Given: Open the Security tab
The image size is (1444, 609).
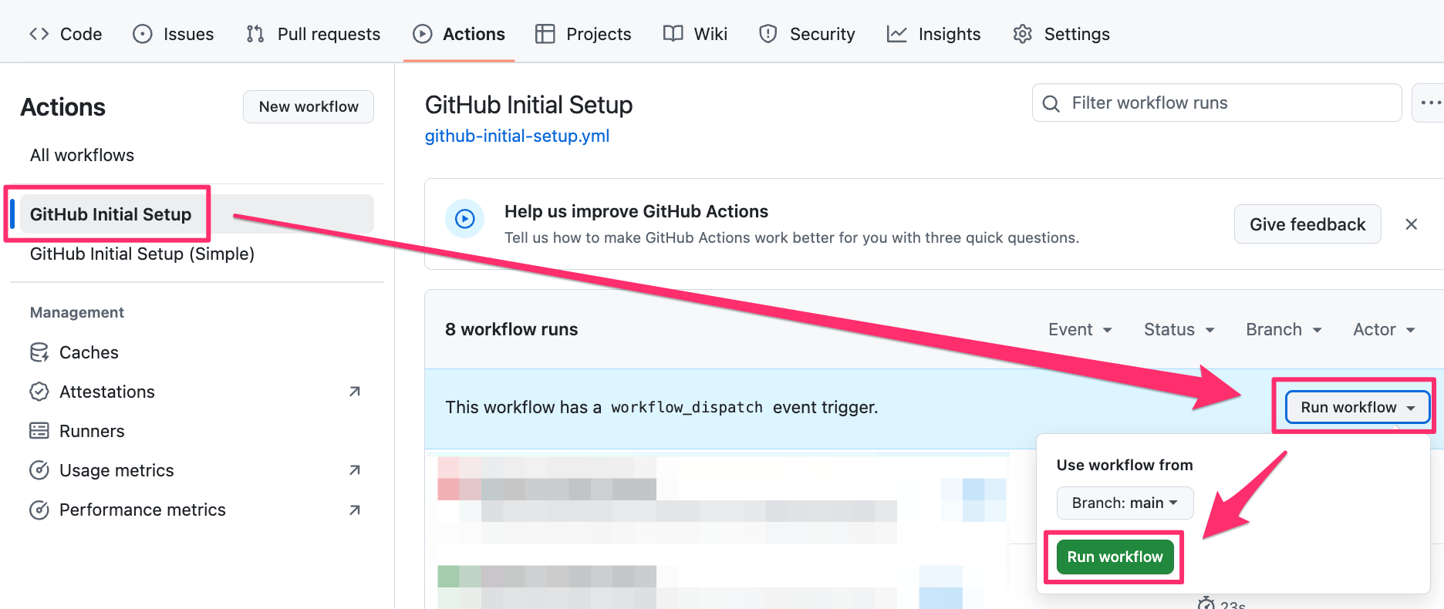Looking at the screenshot, I should point(807,34).
